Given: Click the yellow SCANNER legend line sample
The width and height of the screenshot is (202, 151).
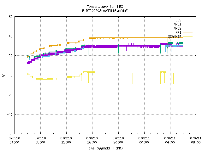Looking at the screenshot, I should point(188,36).
